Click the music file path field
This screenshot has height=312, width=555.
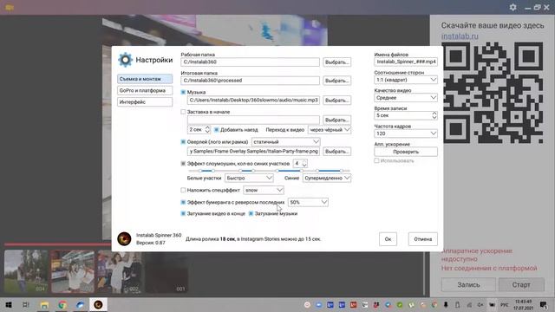(x=253, y=101)
